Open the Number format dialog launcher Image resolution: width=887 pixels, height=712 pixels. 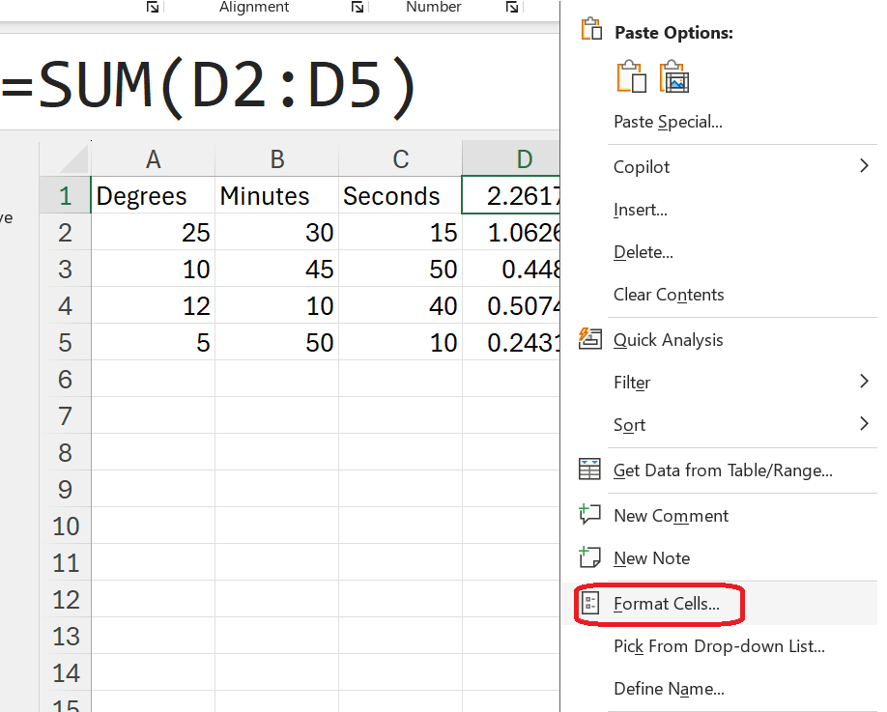(x=512, y=7)
